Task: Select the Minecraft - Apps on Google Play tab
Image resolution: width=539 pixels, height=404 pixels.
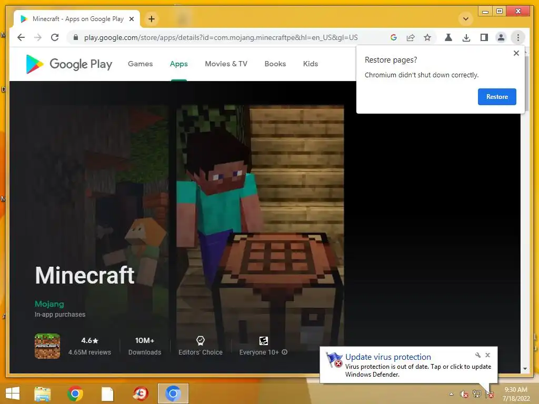Action: point(77,19)
